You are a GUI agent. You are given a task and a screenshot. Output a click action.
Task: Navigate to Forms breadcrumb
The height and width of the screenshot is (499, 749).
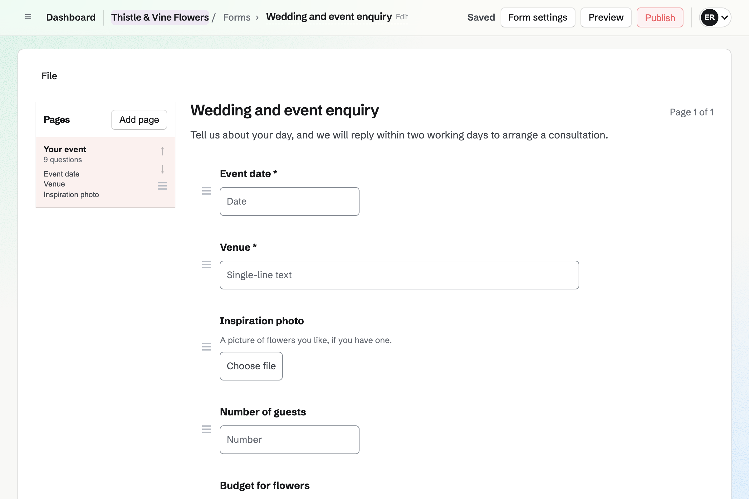pos(237,17)
